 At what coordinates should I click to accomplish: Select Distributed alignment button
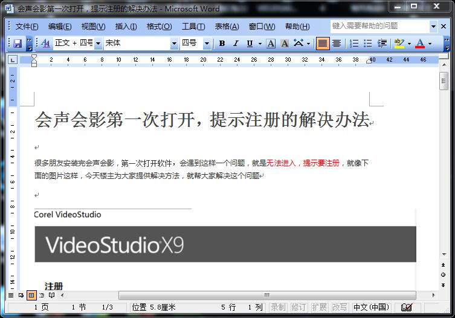point(337,44)
